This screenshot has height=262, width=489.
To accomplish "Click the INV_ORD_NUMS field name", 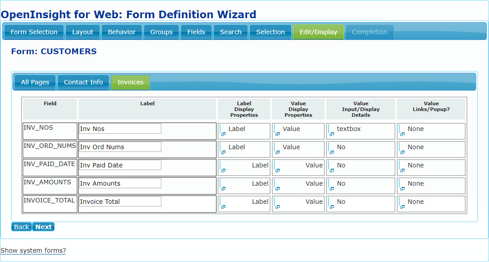I will [50, 146].
